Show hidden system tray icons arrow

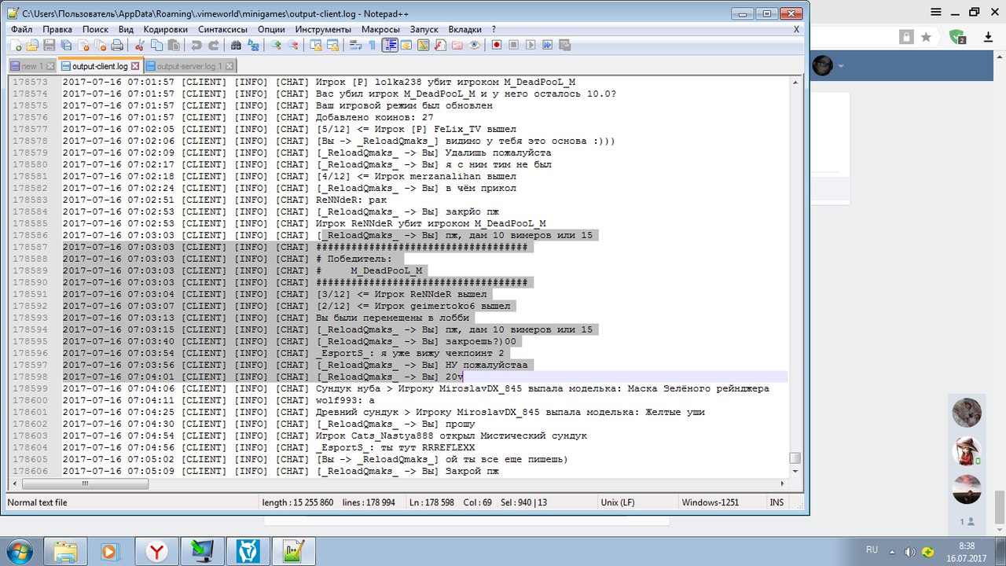point(891,551)
